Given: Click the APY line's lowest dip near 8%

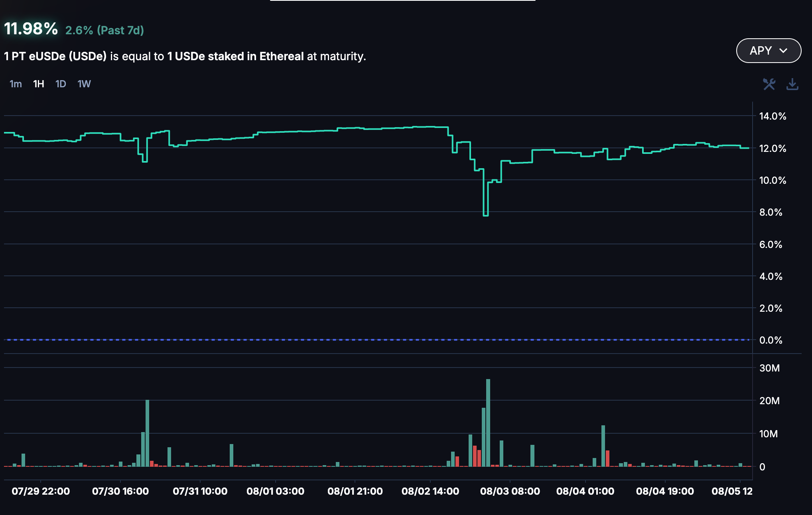Looking at the screenshot, I should coord(486,215).
